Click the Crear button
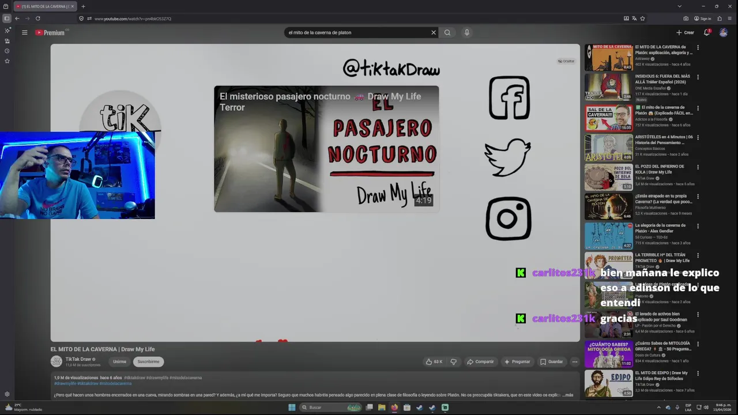 685,32
